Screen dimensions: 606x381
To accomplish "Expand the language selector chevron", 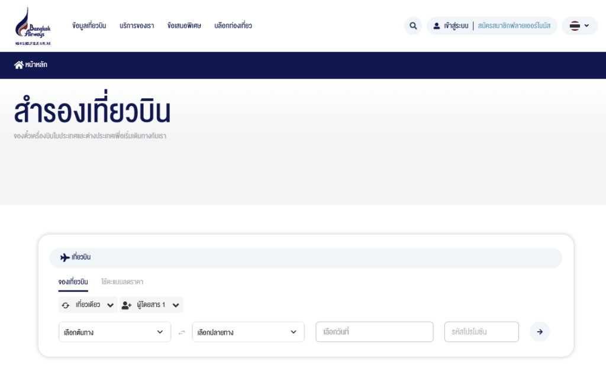I will point(586,26).
